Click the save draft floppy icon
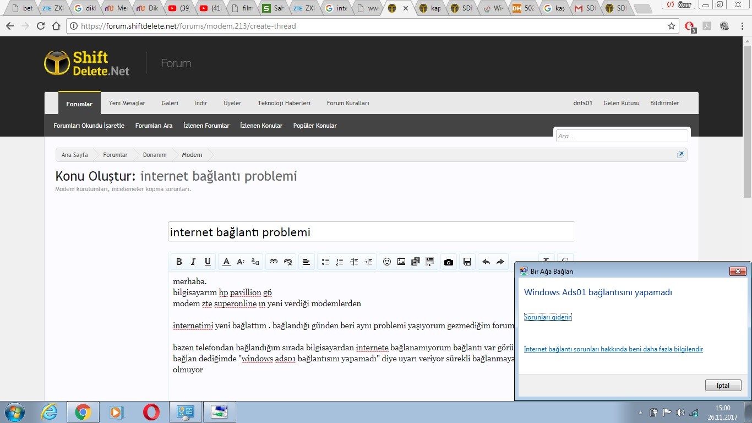752x423 pixels. (467, 262)
